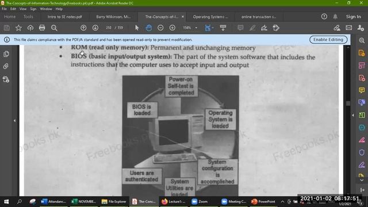The width and height of the screenshot is (368, 207).
Task: Switch to Firefox Lecture1 in the taskbar
Action: [174, 202]
